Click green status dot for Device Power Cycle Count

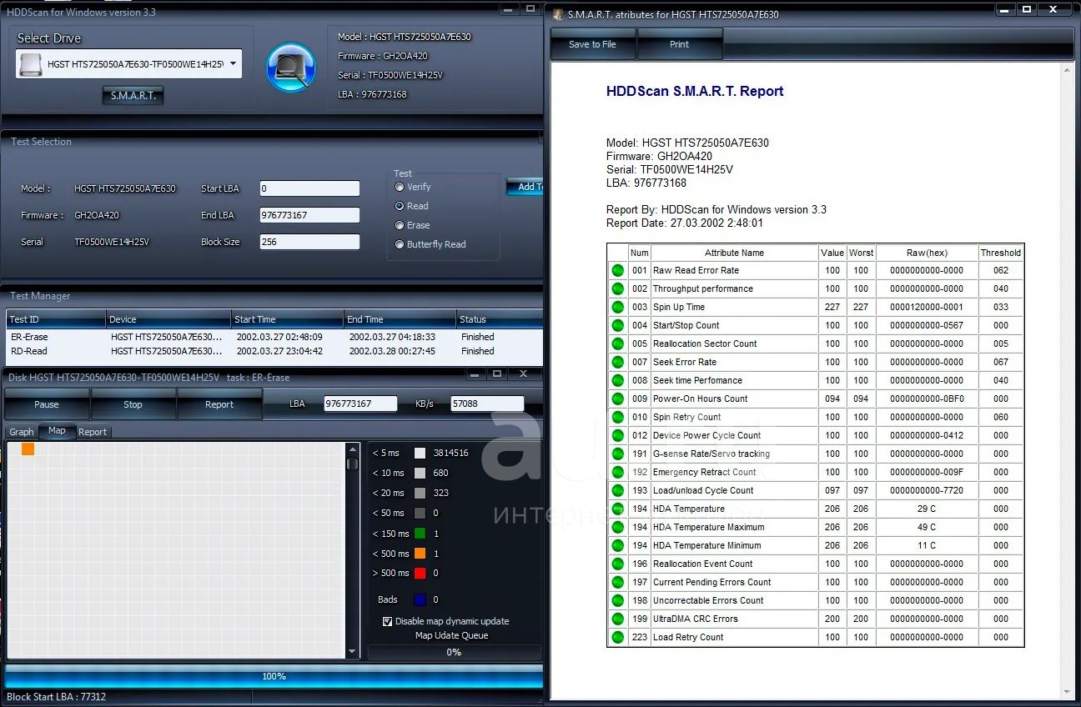click(x=617, y=435)
